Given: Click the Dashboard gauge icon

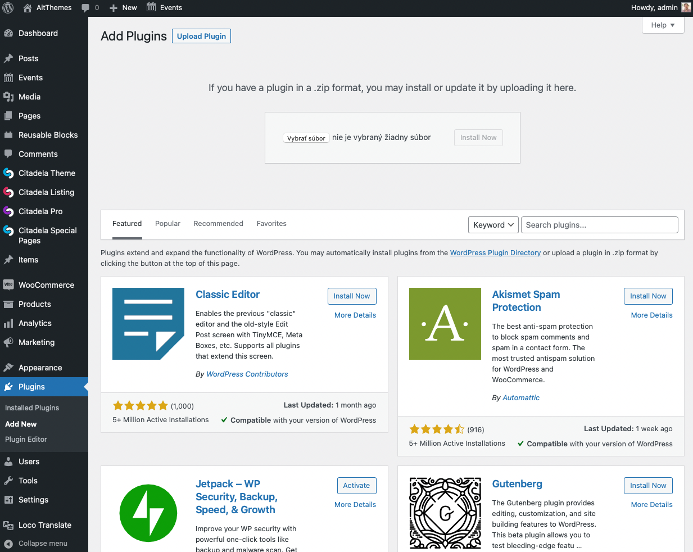Looking at the screenshot, I should pos(8,33).
